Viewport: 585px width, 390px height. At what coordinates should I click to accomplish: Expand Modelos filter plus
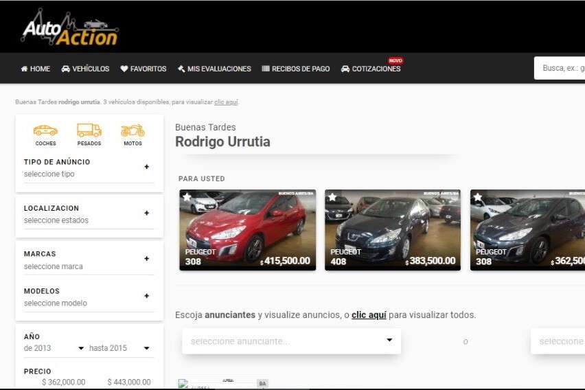pos(147,296)
